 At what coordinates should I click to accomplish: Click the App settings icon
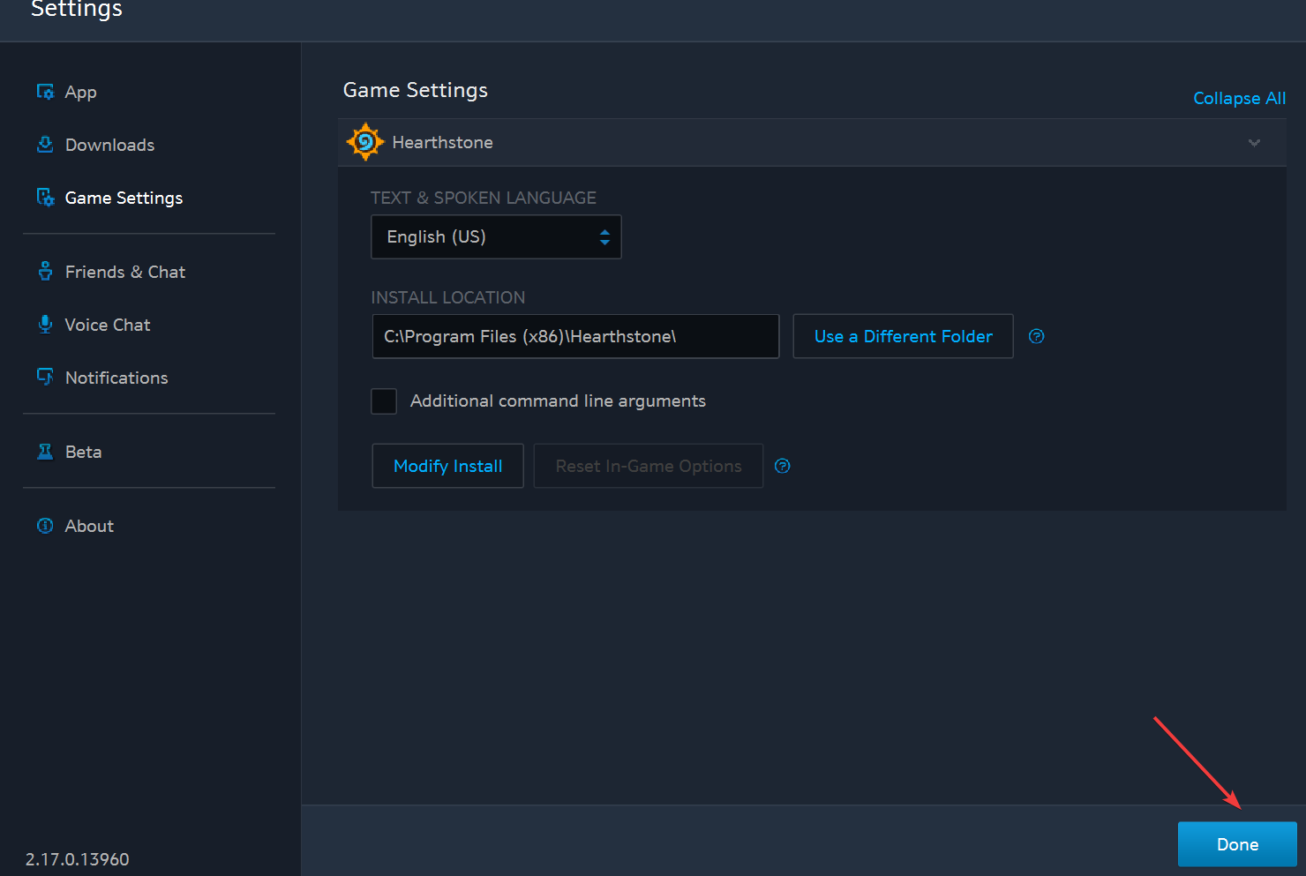(45, 92)
